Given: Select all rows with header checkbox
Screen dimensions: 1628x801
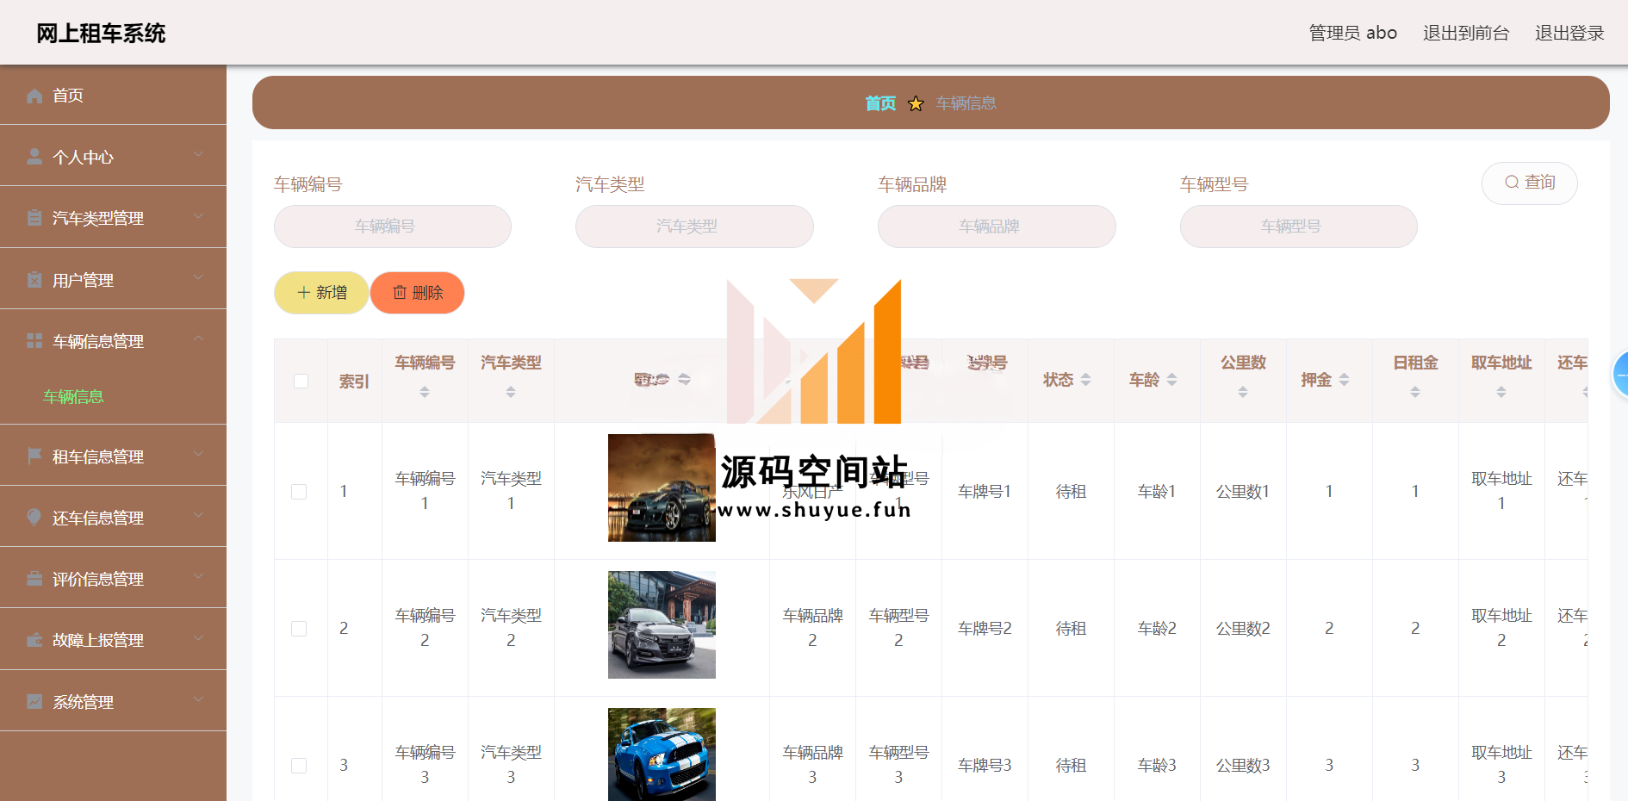Looking at the screenshot, I should tap(301, 381).
